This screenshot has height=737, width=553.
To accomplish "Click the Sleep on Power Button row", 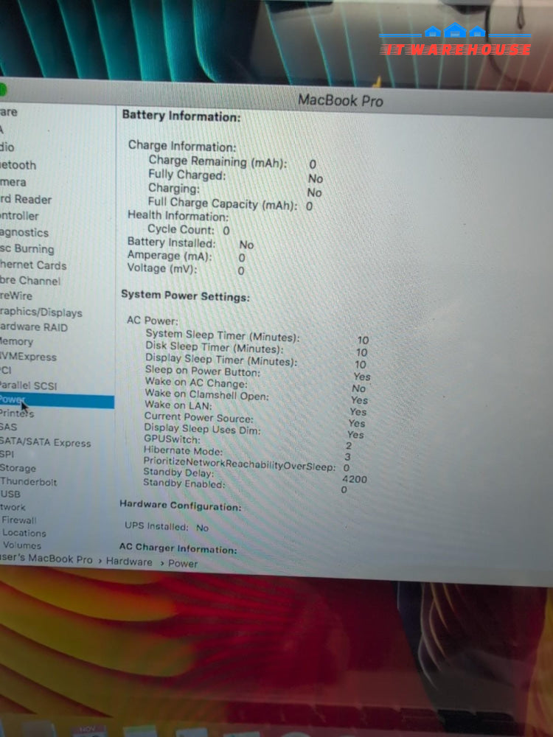I will [257, 373].
